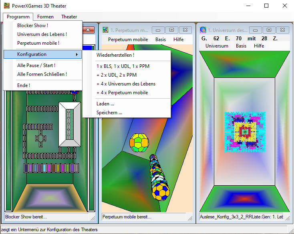Open Basis menu in Universum window
The height and width of the screenshot is (234, 294).
pyautogui.click(x=241, y=46)
